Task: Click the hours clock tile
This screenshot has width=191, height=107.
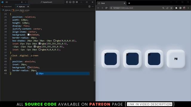Action: (111, 59)
